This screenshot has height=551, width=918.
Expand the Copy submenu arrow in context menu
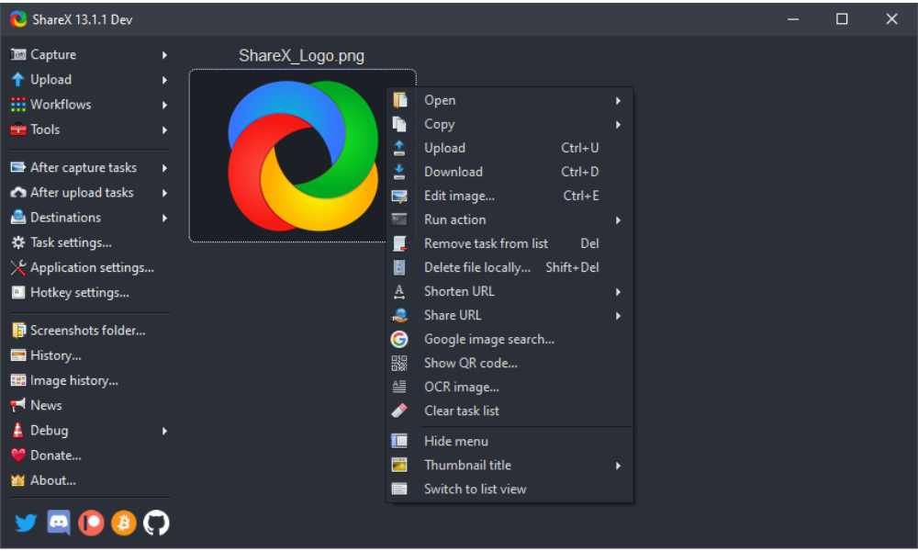[x=618, y=125]
